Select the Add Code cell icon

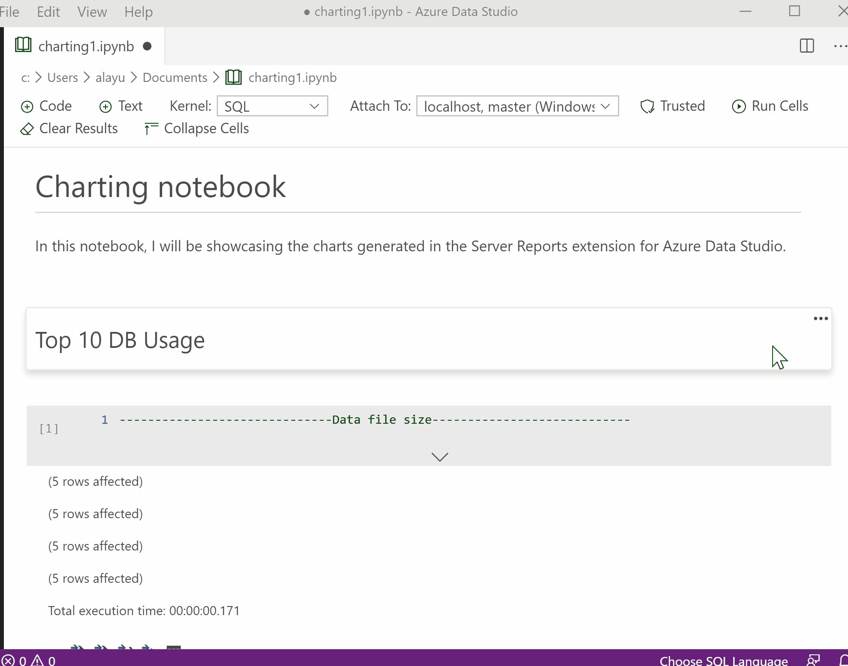click(27, 106)
